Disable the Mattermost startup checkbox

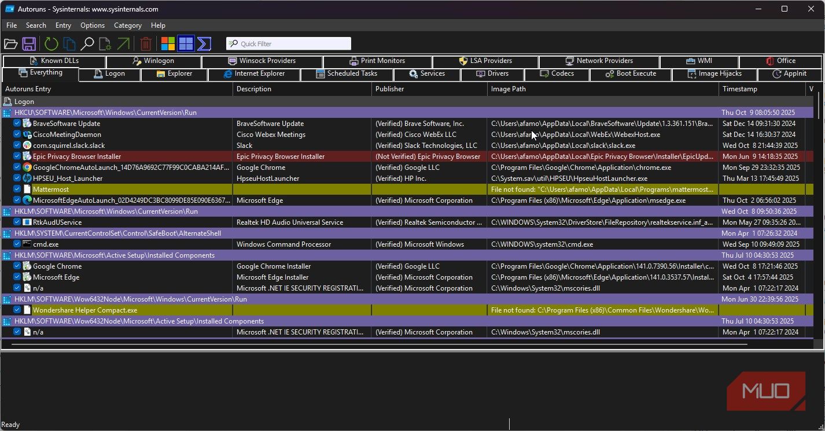click(17, 190)
